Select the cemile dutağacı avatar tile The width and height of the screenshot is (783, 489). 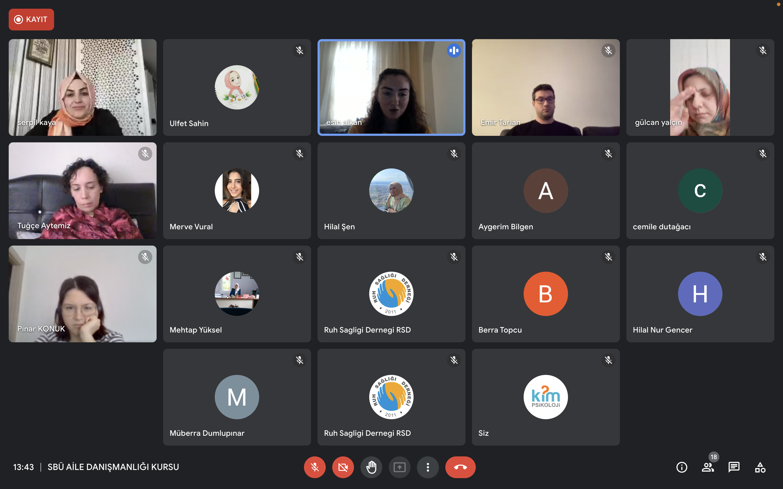point(700,190)
